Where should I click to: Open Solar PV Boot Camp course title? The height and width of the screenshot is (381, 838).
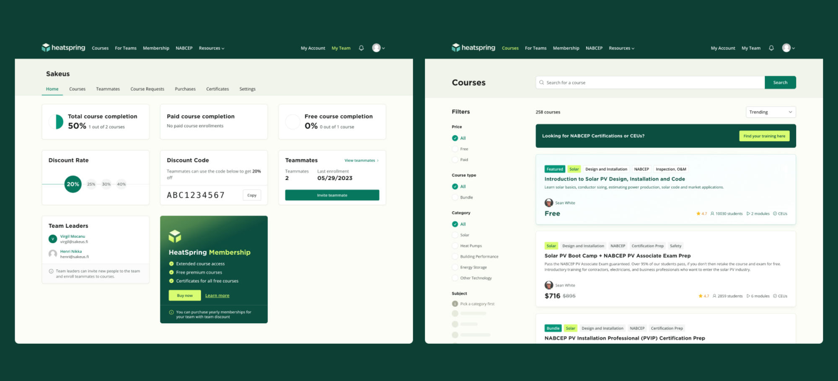pyautogui.click(x=618, y=256)
